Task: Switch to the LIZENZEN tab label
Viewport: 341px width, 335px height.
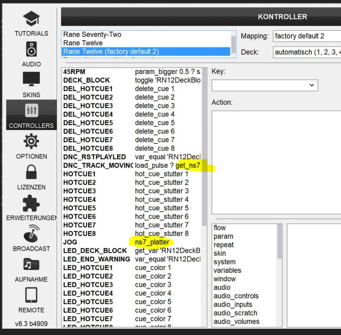Action: coord(31,187)
